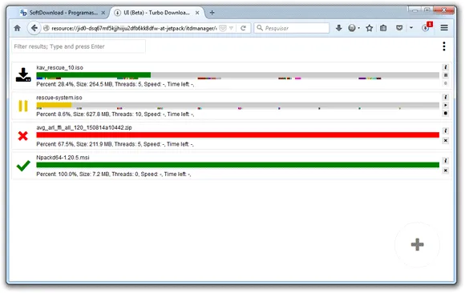Click the red error X of avg_arl zip

22,136
